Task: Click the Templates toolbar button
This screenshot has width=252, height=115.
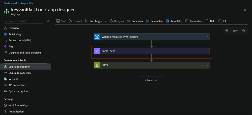Action: pos(174,21)
